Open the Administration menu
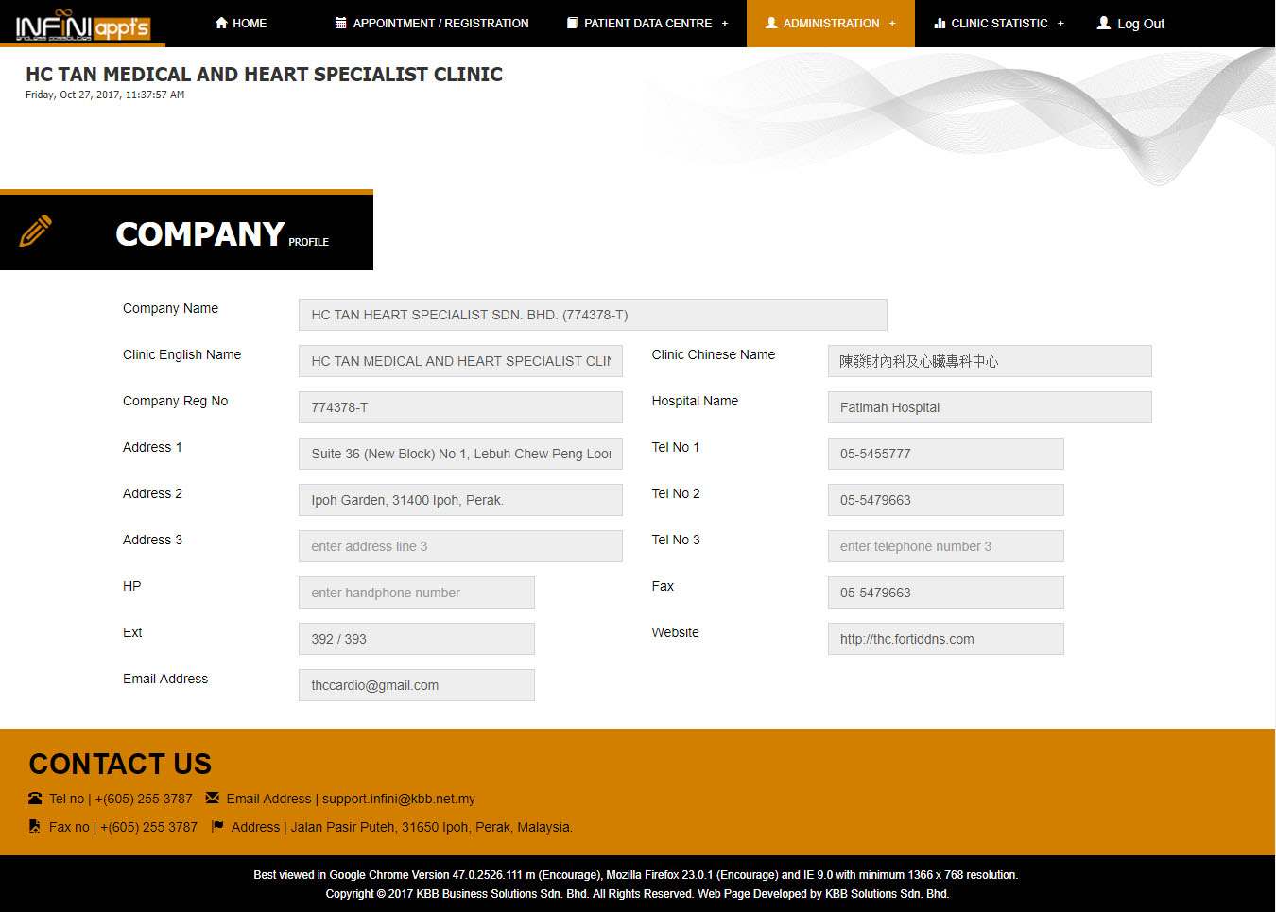 coord(831,23)
